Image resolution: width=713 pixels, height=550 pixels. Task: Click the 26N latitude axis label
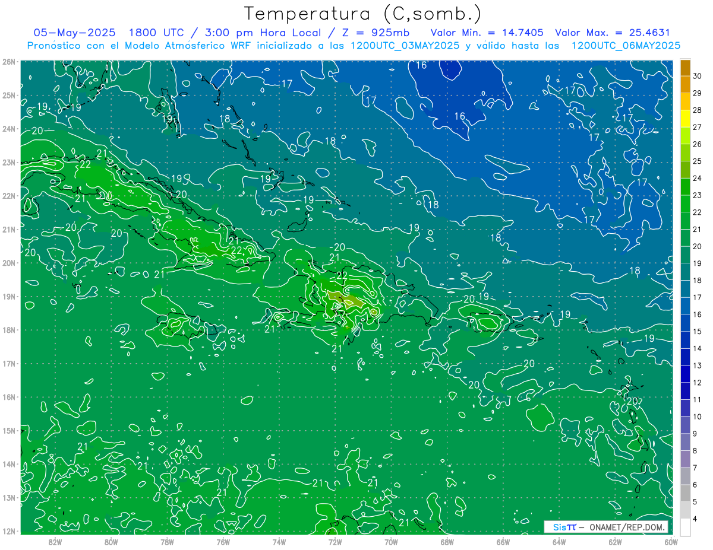tap(8, 62)
